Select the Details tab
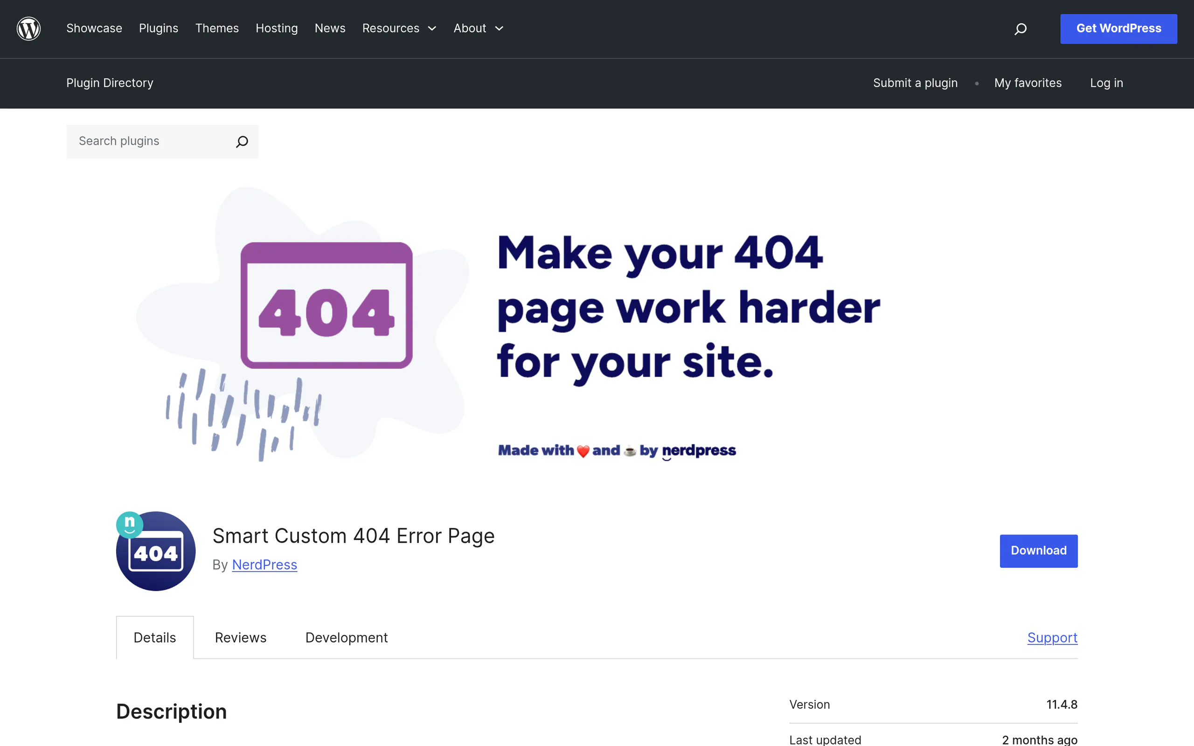 [155, 637]
